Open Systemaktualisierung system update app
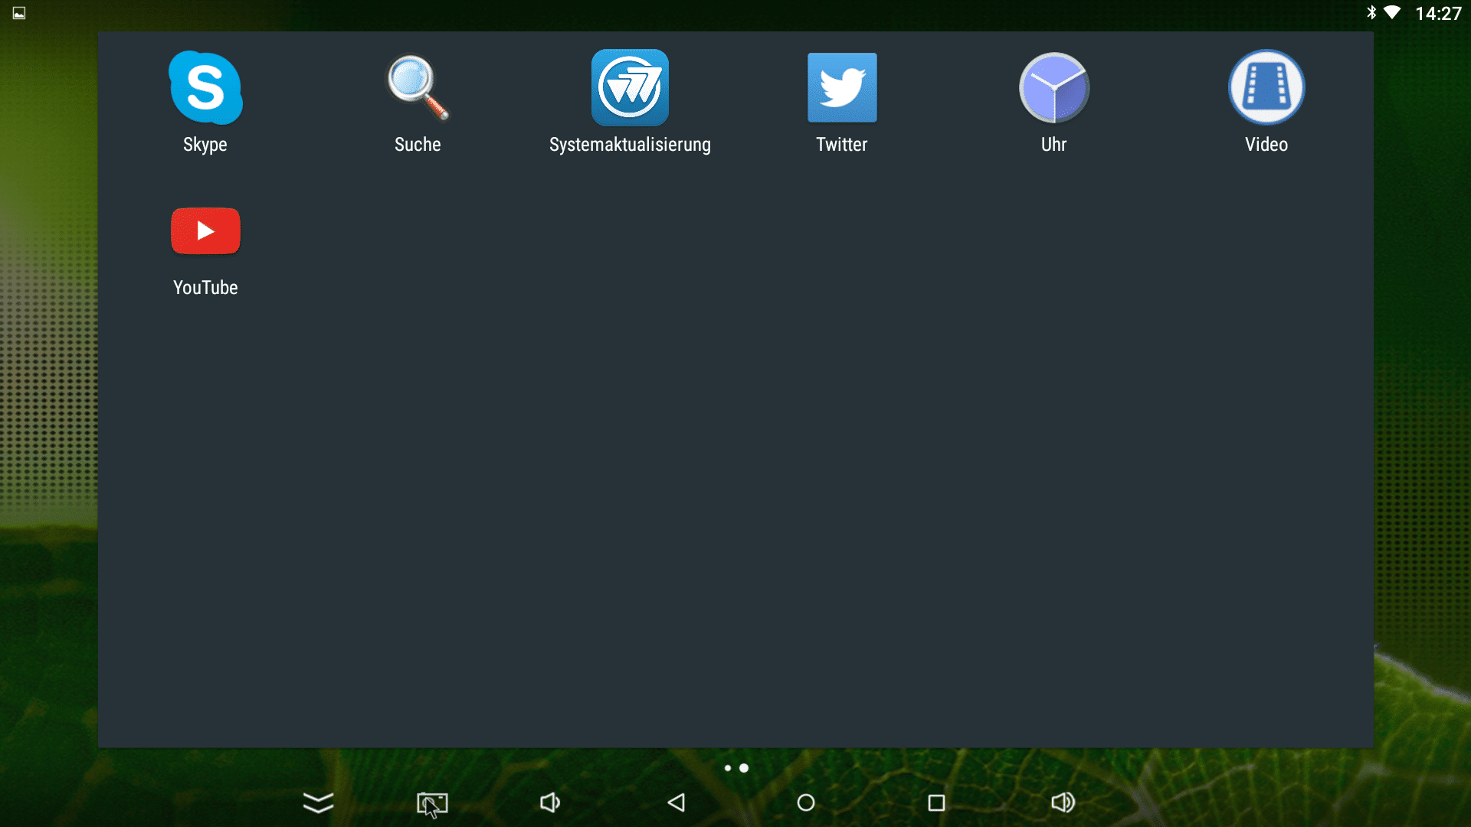Viewport: 1471px width, 827px height. tap(630, 88)
